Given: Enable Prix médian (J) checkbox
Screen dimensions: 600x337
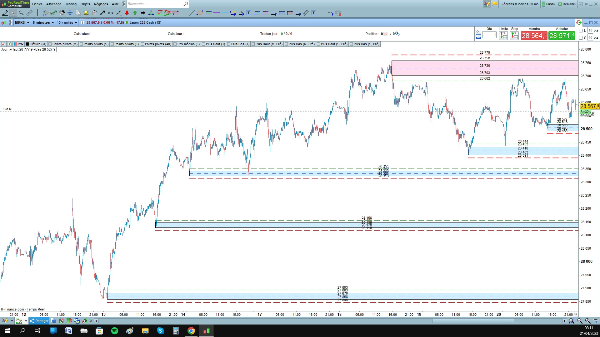Looking at the screenshot, I should pyautogui.click(x=175, y=44).
